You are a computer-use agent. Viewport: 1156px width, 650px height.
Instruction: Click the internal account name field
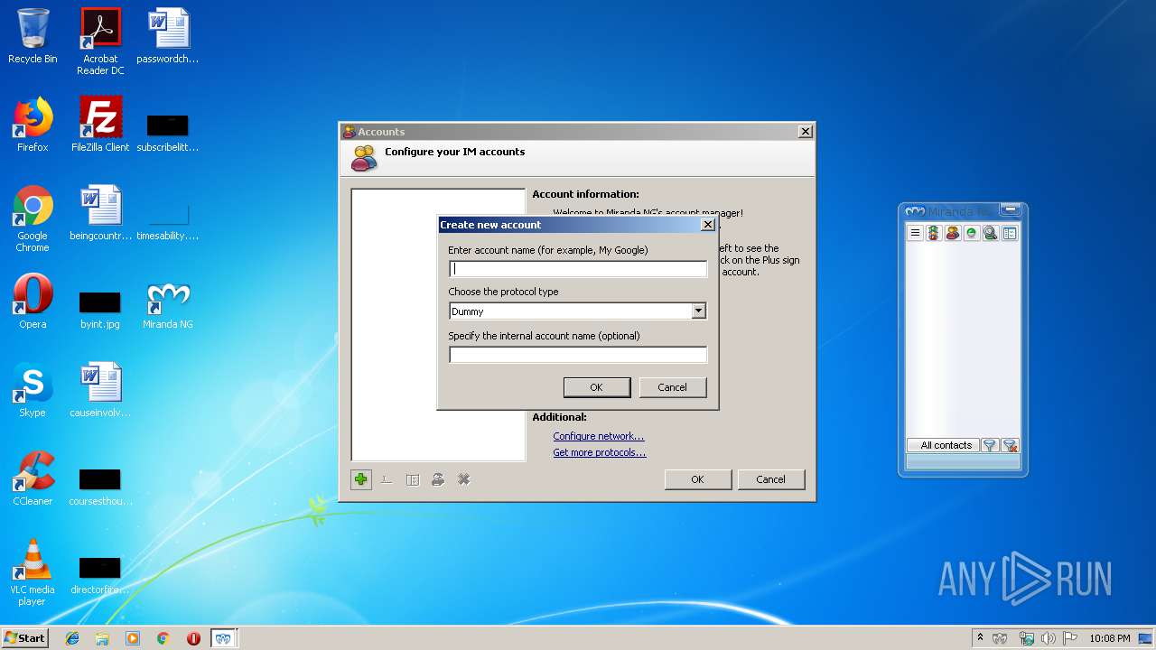(578, 355)
